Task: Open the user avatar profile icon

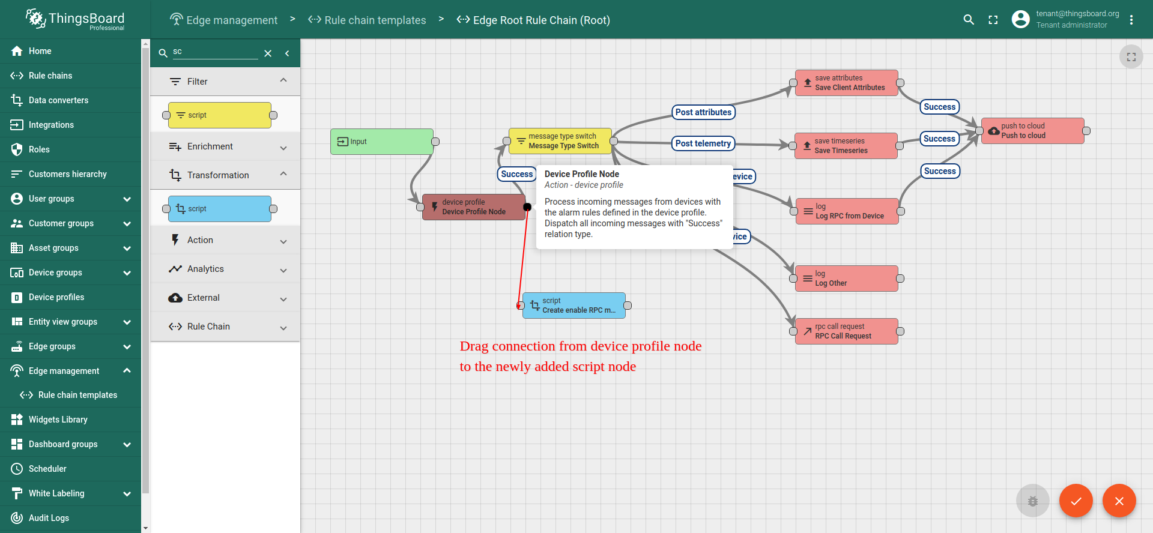Action: coord(1020,20)
